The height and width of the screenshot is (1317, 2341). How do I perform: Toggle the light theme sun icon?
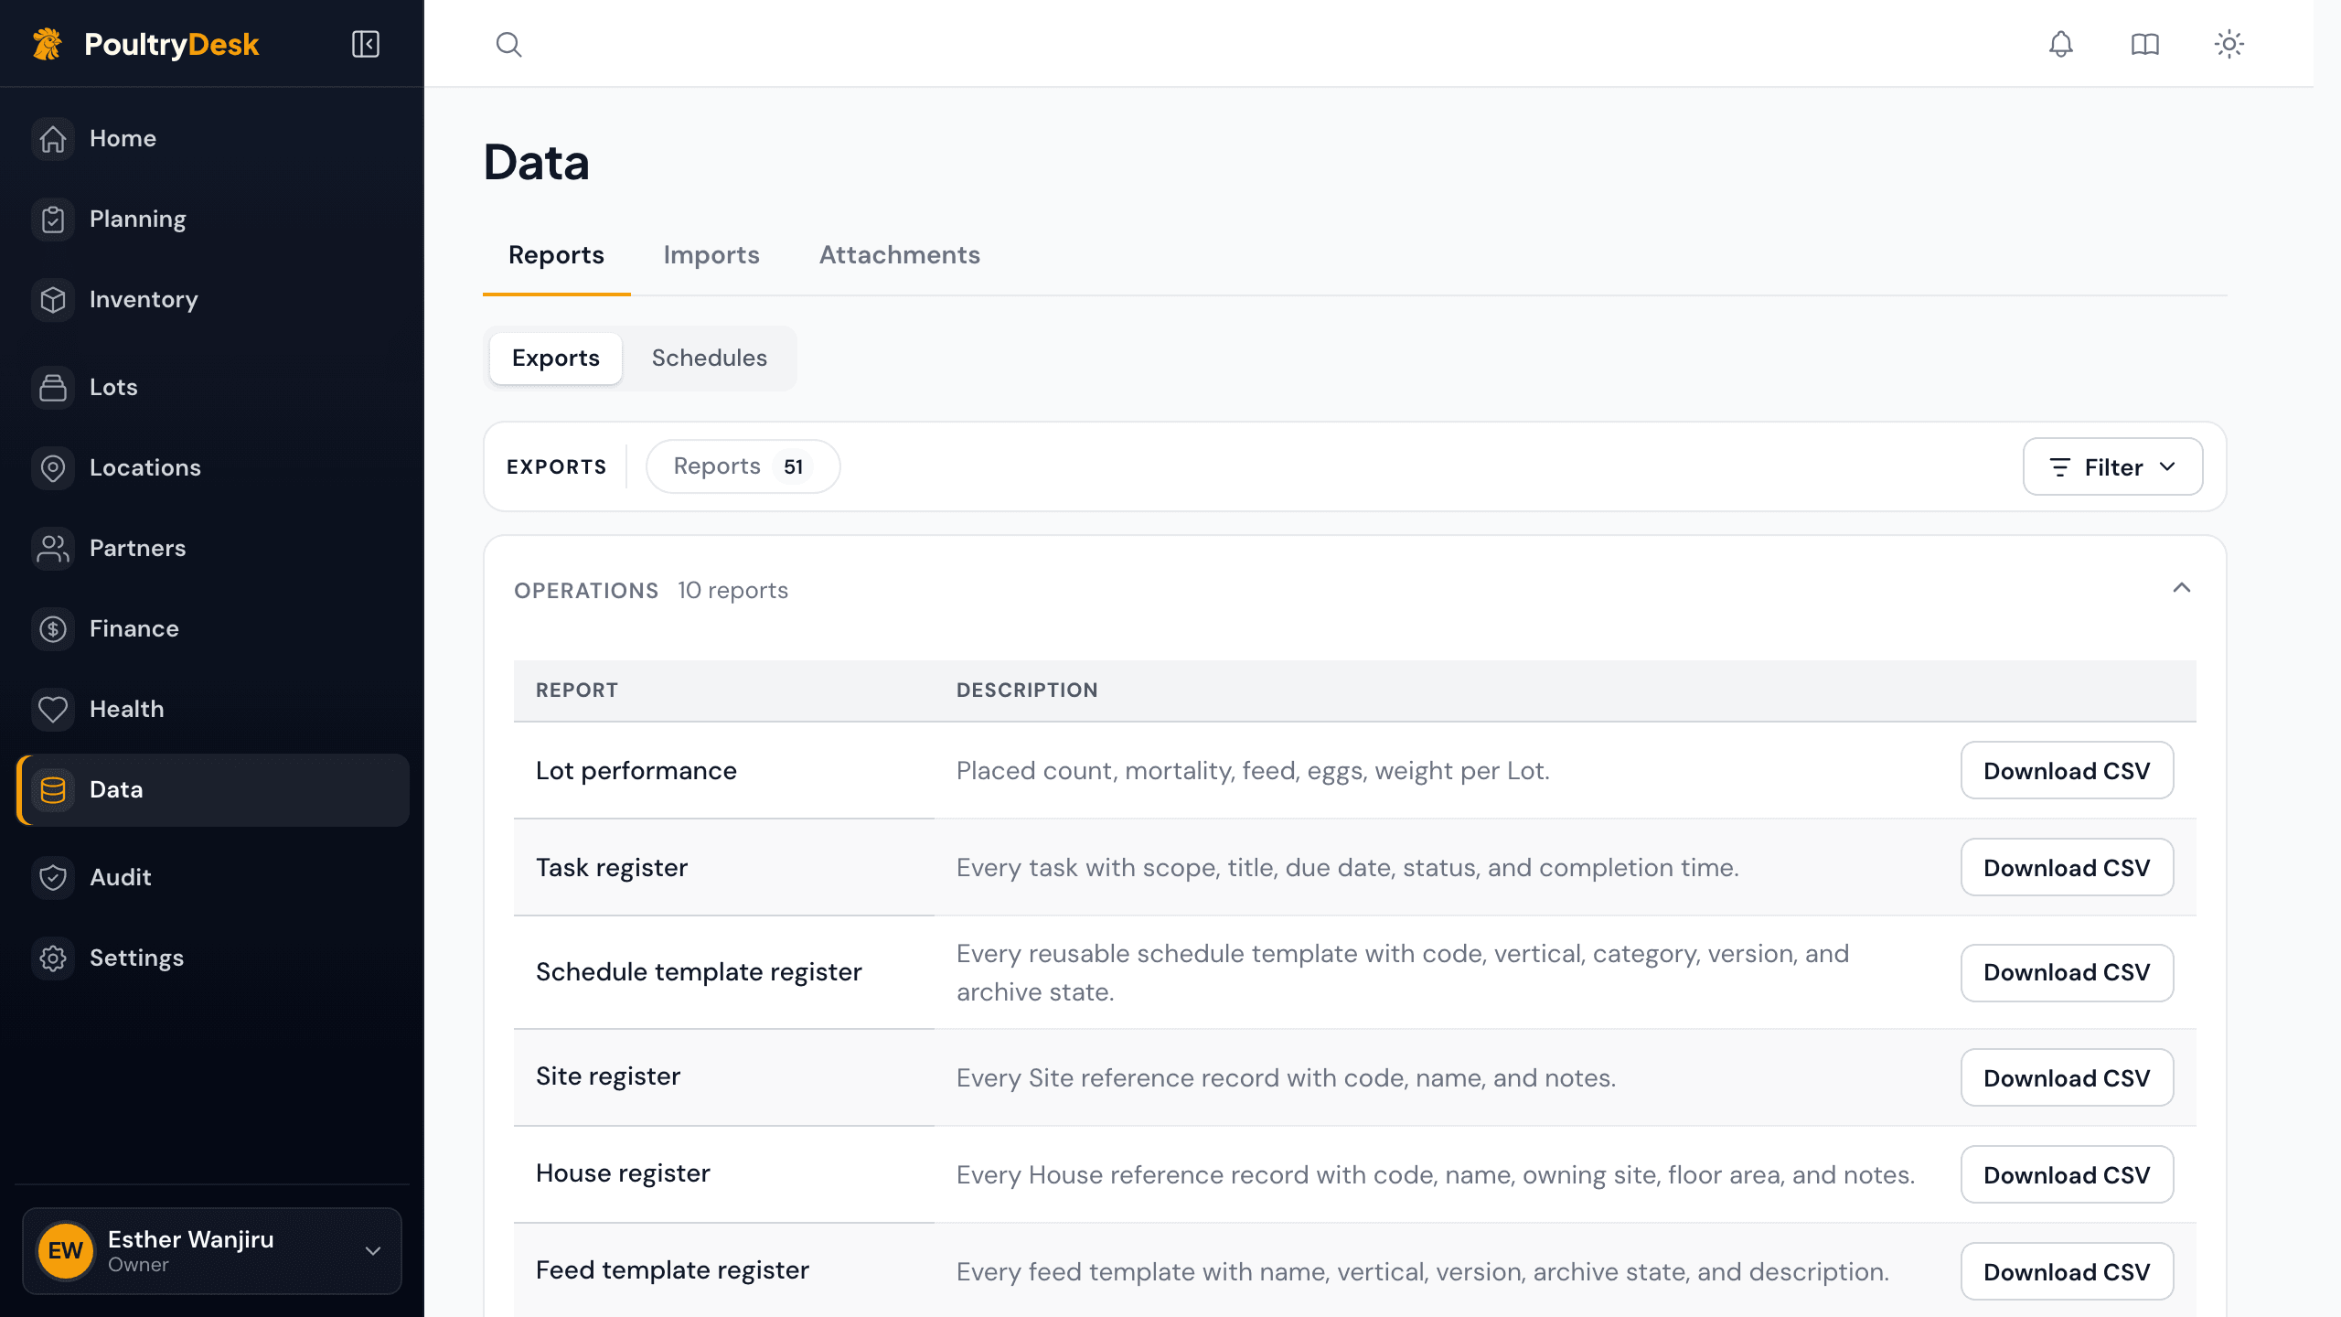tap(2229, 44)
